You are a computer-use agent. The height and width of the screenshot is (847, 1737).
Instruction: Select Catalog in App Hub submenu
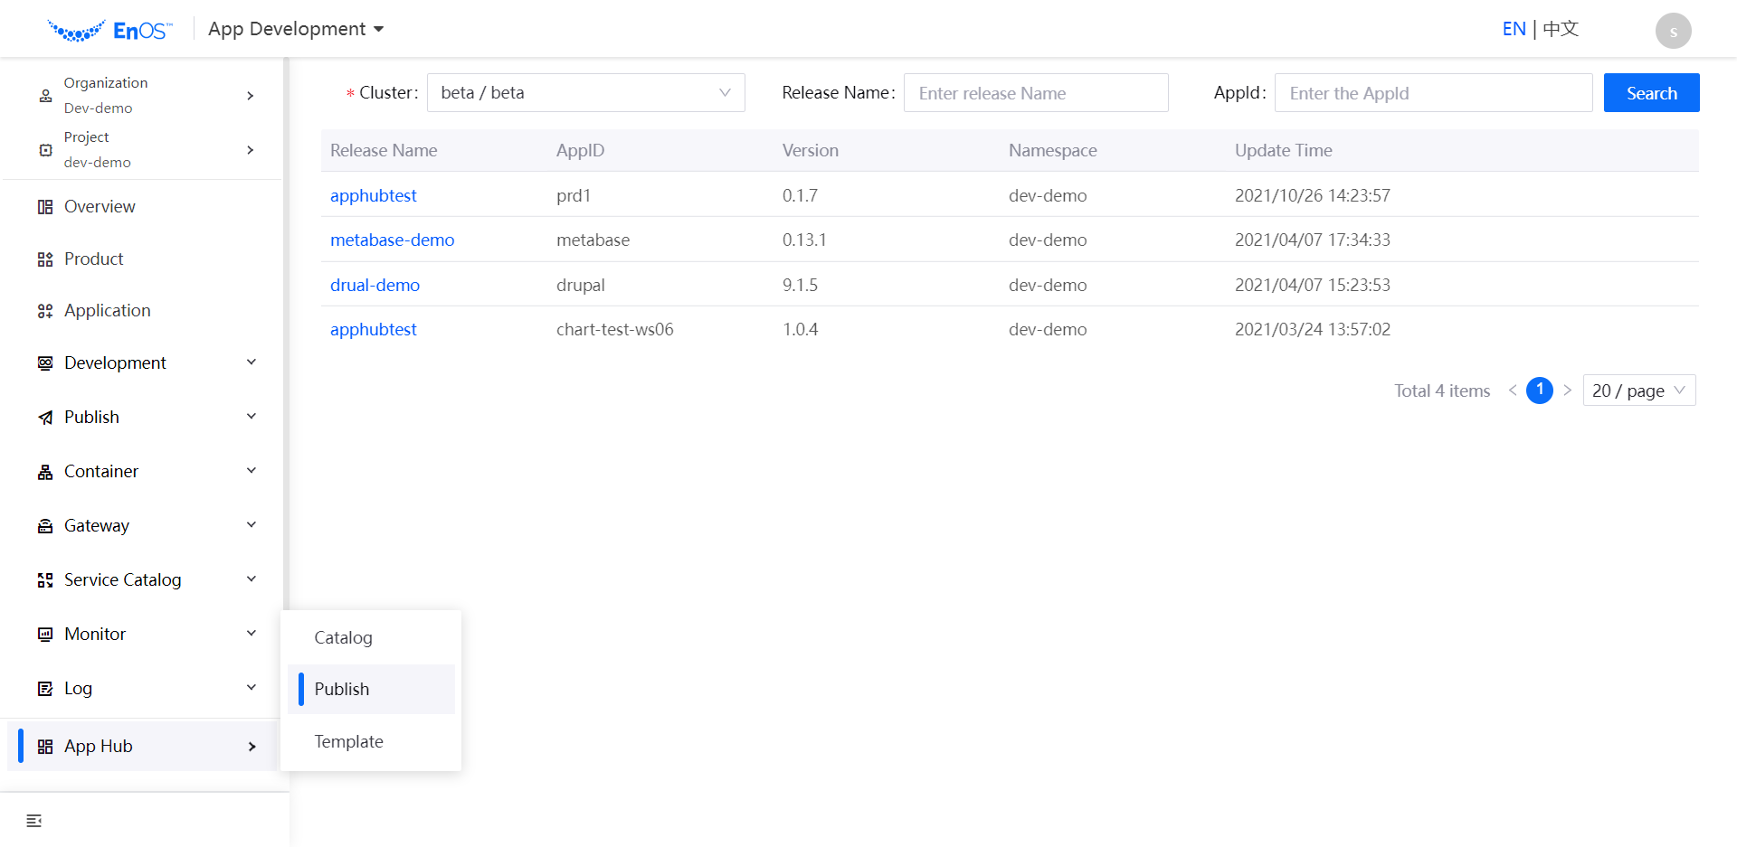click(x=344, y=638)
